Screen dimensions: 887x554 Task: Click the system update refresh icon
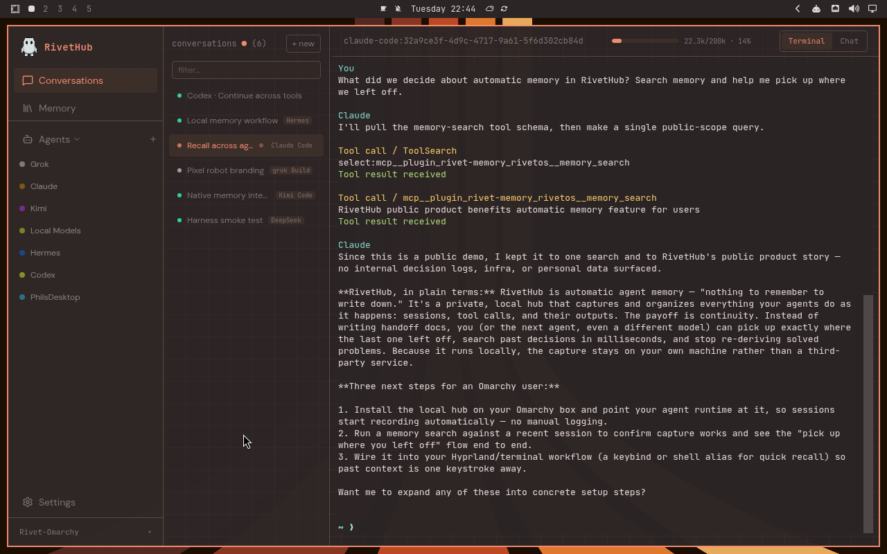click(x=504, y=9)
